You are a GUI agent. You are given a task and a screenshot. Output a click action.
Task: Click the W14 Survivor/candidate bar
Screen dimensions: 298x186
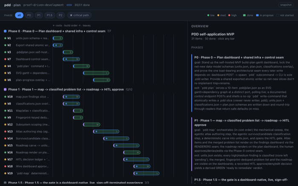pos(116,138)
